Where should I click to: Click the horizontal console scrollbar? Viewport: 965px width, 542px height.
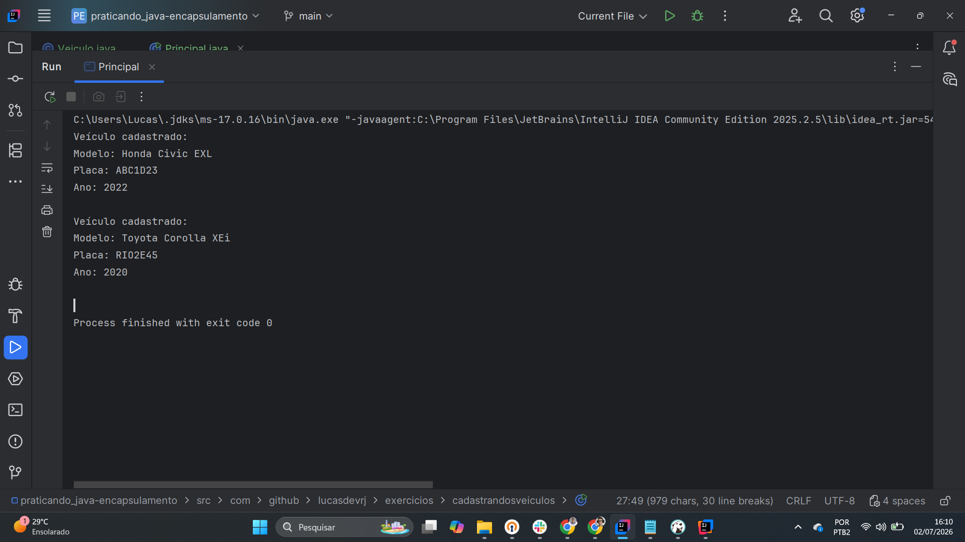point(253,485)
